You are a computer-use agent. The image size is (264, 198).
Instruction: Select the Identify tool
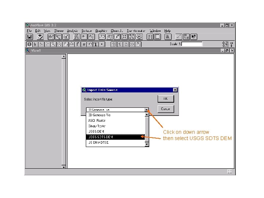point(29,44)
